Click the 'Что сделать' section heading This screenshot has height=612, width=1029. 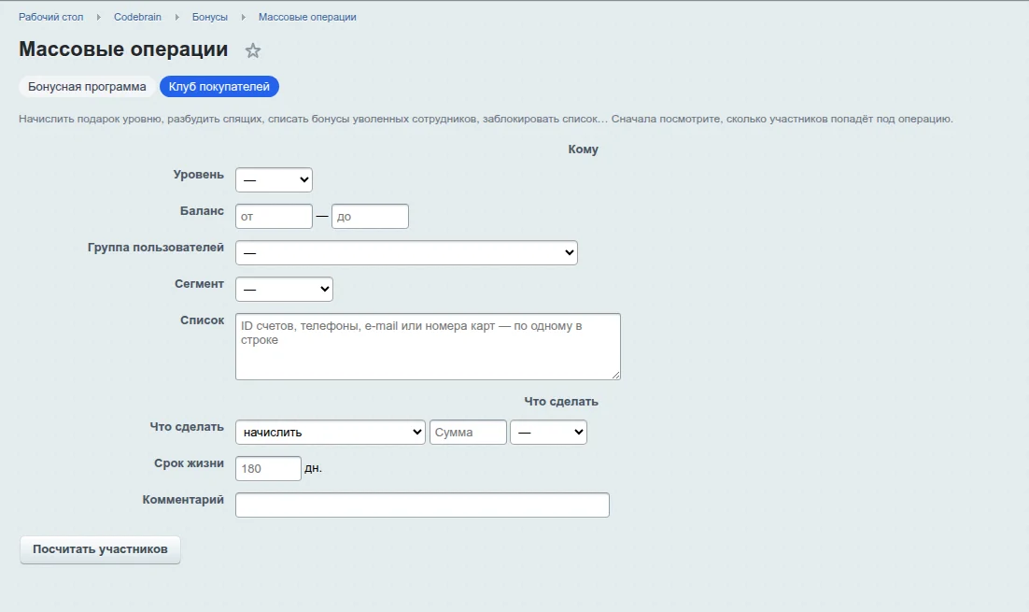point(561,401)
